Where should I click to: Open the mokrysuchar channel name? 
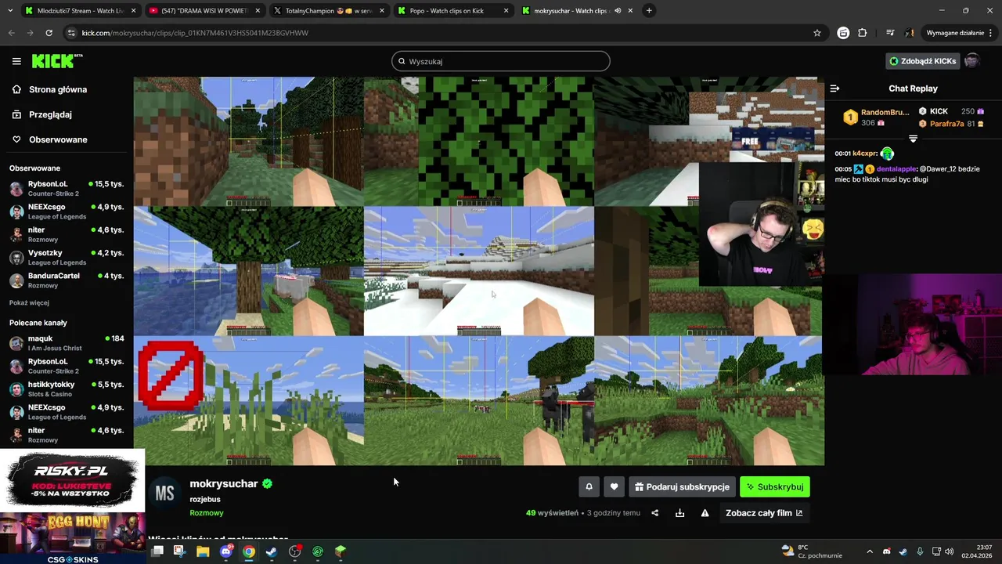224,484
